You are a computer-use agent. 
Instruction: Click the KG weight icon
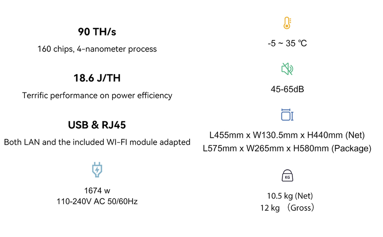pos(287,176)
